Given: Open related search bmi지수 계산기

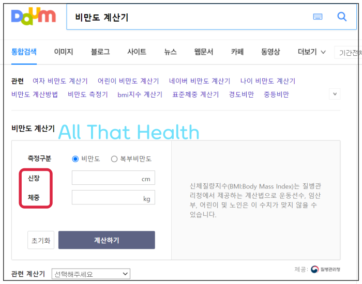Looking at the screenshot, I should [140, 94].
